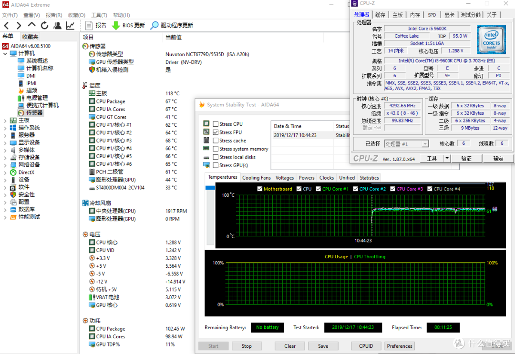
Task: Click the 驱动程序更新 magnifier icon
Action: pyautogui.click(x=154, y=25)
